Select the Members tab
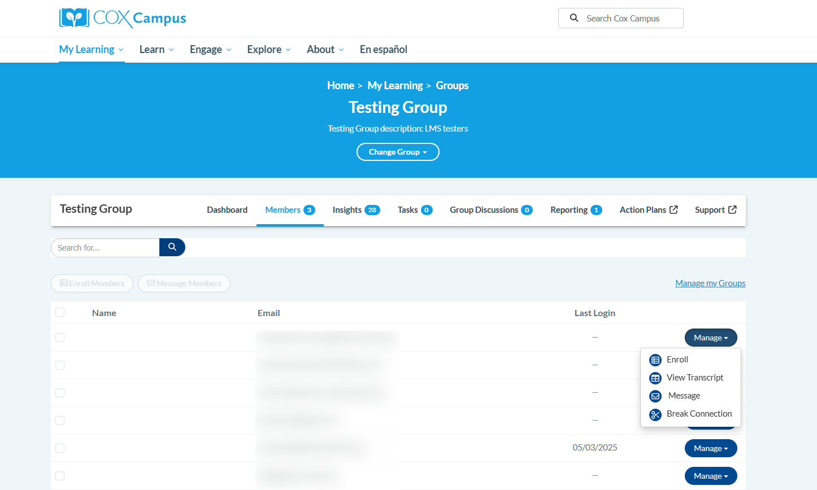Image resolution: width=817 pixels, height=490 pixels. [290, 210]
